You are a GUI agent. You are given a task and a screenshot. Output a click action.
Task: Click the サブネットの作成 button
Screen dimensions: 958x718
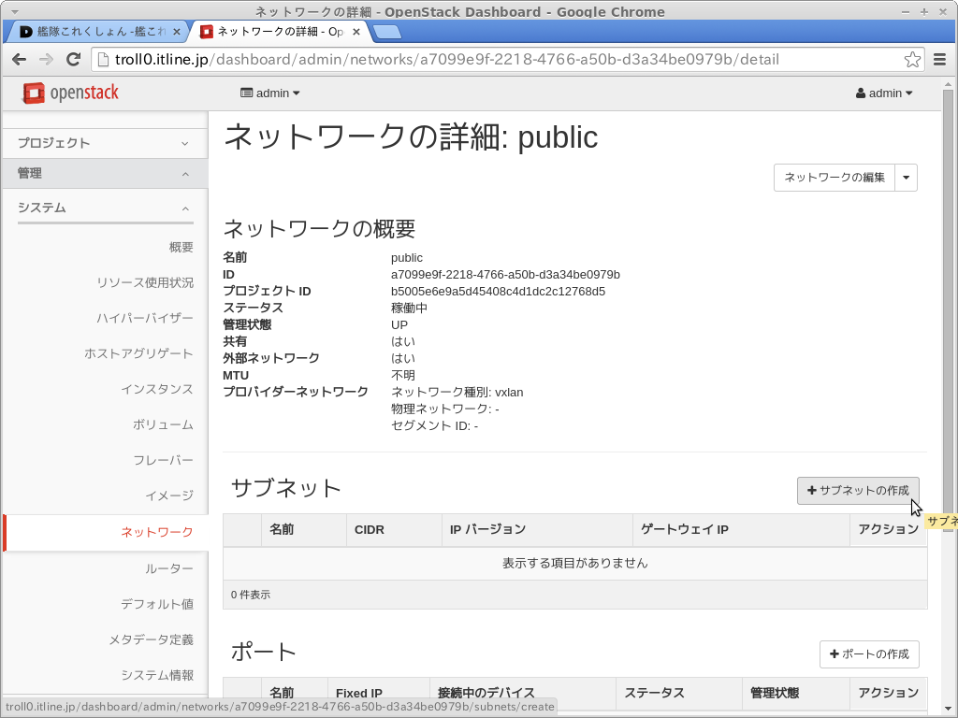pyautogui.click(x=858, y=491)
